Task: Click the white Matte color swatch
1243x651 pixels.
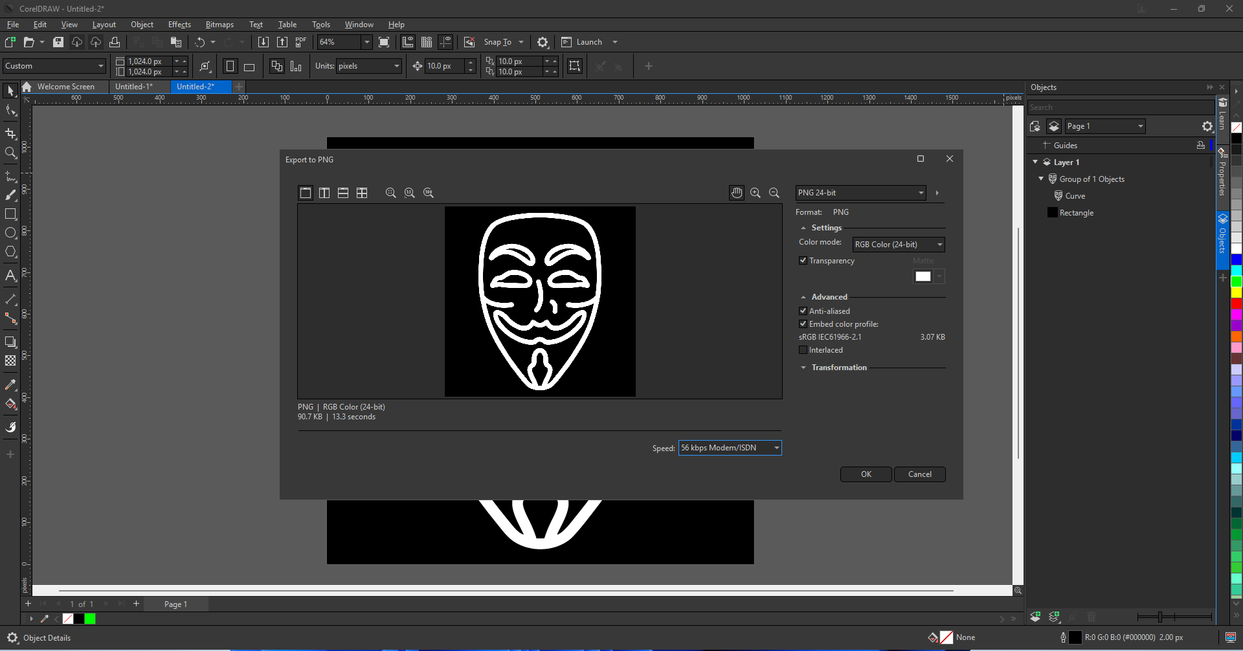Action: [x=923, y=276]
